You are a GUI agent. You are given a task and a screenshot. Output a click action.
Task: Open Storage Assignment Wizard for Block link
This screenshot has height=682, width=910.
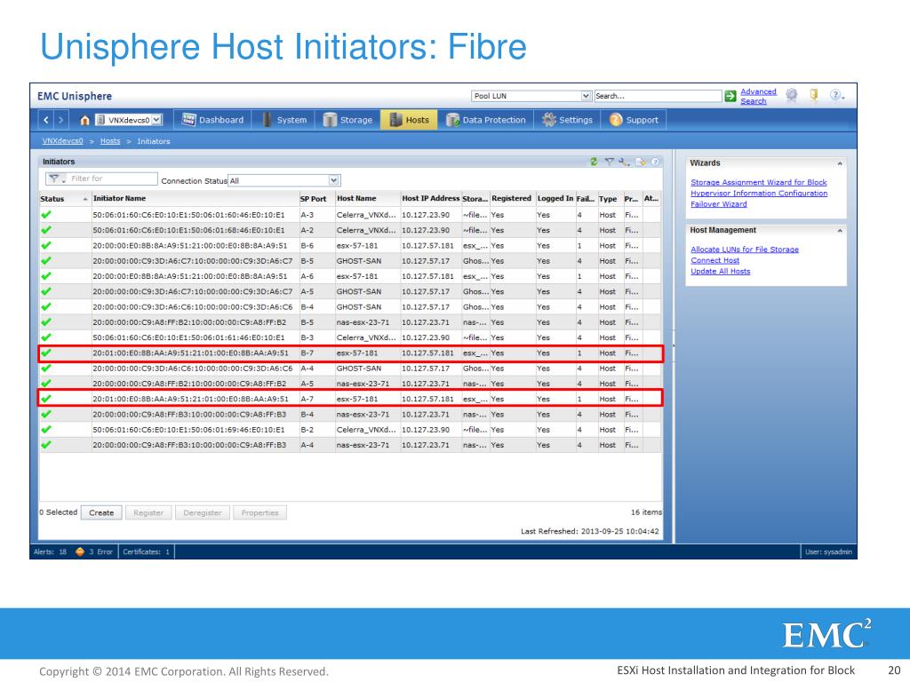coord(759,182)
